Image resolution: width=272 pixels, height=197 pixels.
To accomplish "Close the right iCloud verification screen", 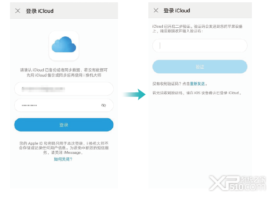I will tap(156, 10).
